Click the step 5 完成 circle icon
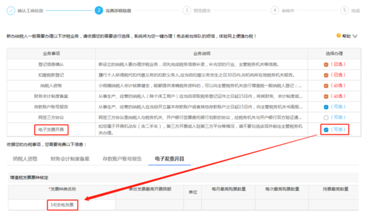 (345, 11)
